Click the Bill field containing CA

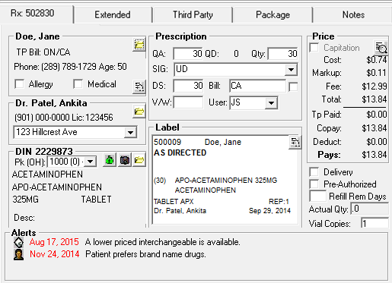tap(258, 86)
